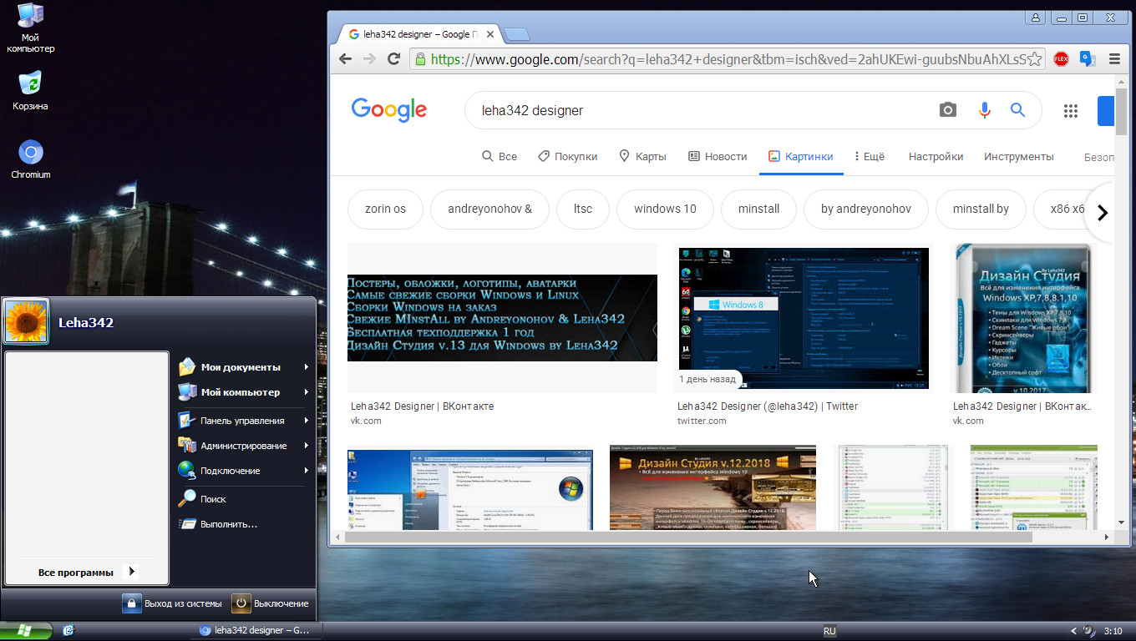
Task: Show more chips with right chevron
Action: [1102, 212]
